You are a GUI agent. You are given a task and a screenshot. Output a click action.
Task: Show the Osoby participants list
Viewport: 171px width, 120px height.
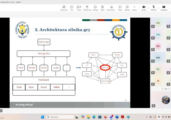(79, 8)
